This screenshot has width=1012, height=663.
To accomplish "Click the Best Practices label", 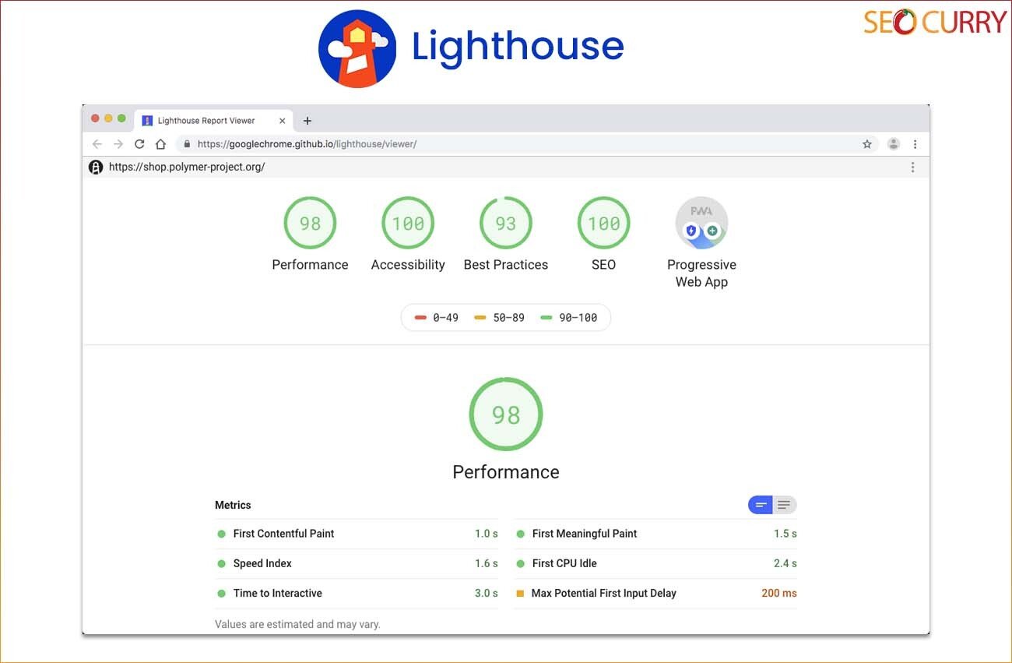I will [506, 265].
